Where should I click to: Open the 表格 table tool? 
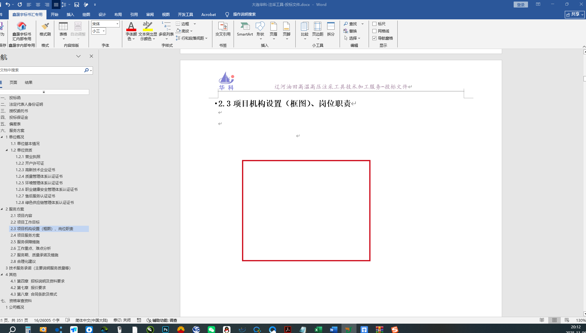coord(63,31)
